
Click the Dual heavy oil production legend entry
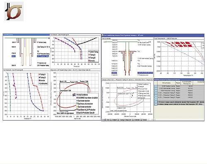pos(85,104)
